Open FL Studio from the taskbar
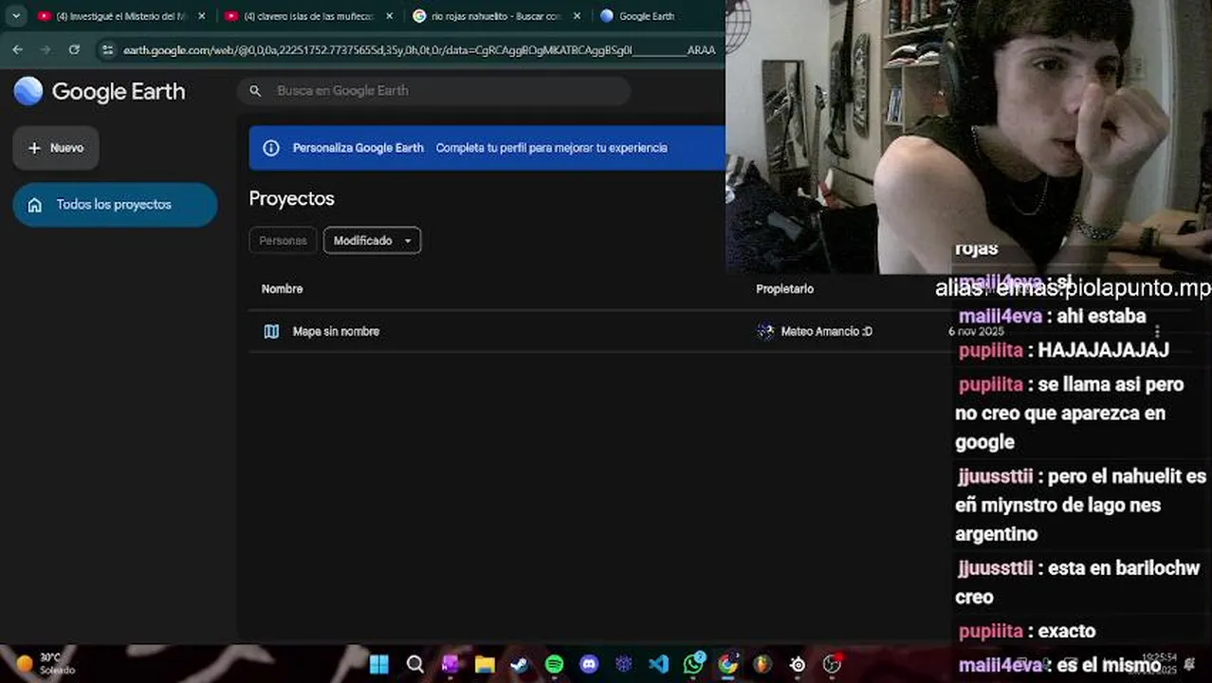The width and height of the screenshot is (1212, 683). point(762,664)
